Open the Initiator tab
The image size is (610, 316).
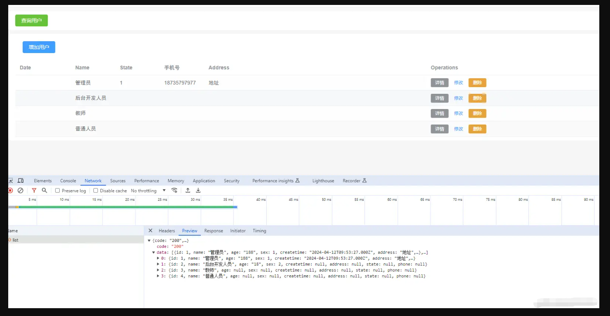click(238, 231)
